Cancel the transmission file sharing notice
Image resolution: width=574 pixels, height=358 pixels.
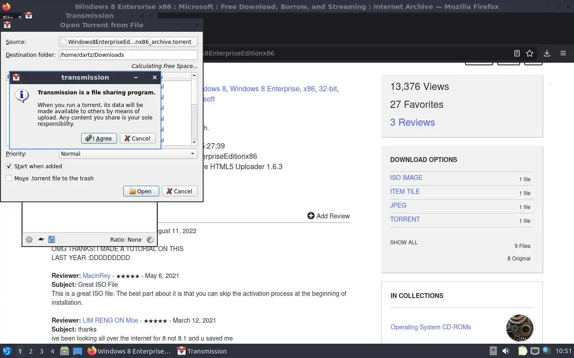[138, 138]
